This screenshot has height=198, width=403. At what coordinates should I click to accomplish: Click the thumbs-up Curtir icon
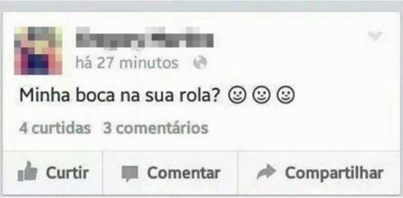pos(28,173)
